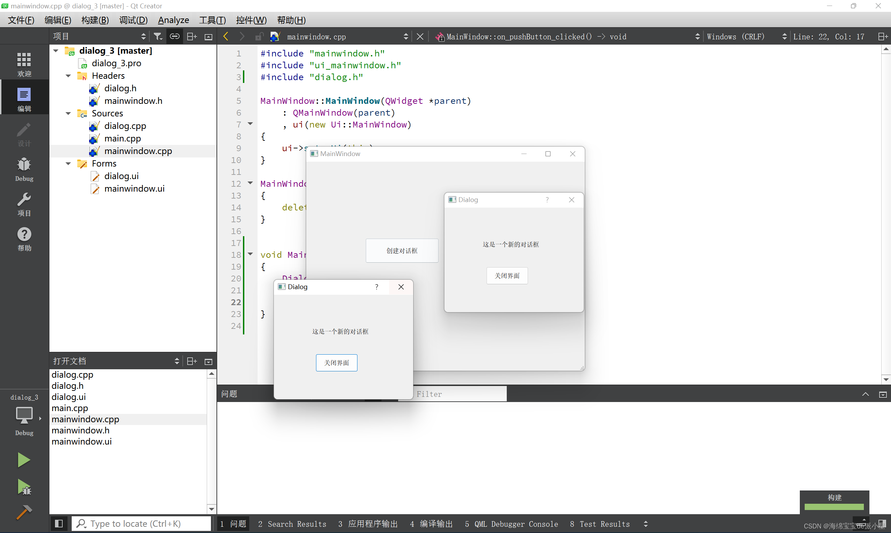The width and height of the screenshot is (891, 533).
Task: Open the 构建(B) menu
Action: point(95,20)
